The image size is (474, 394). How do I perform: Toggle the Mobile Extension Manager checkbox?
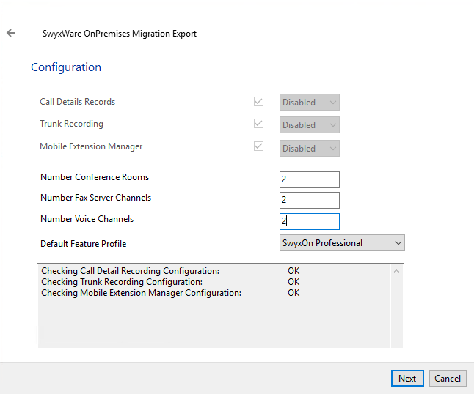(x=258, y=146)
